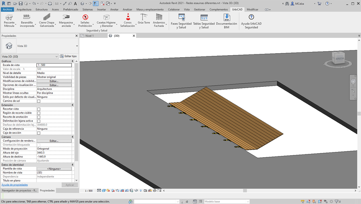Open Ayuda UrbiCAD Seguridad help
The width and height of the screenshot is (361, 204).
(251, 18)
